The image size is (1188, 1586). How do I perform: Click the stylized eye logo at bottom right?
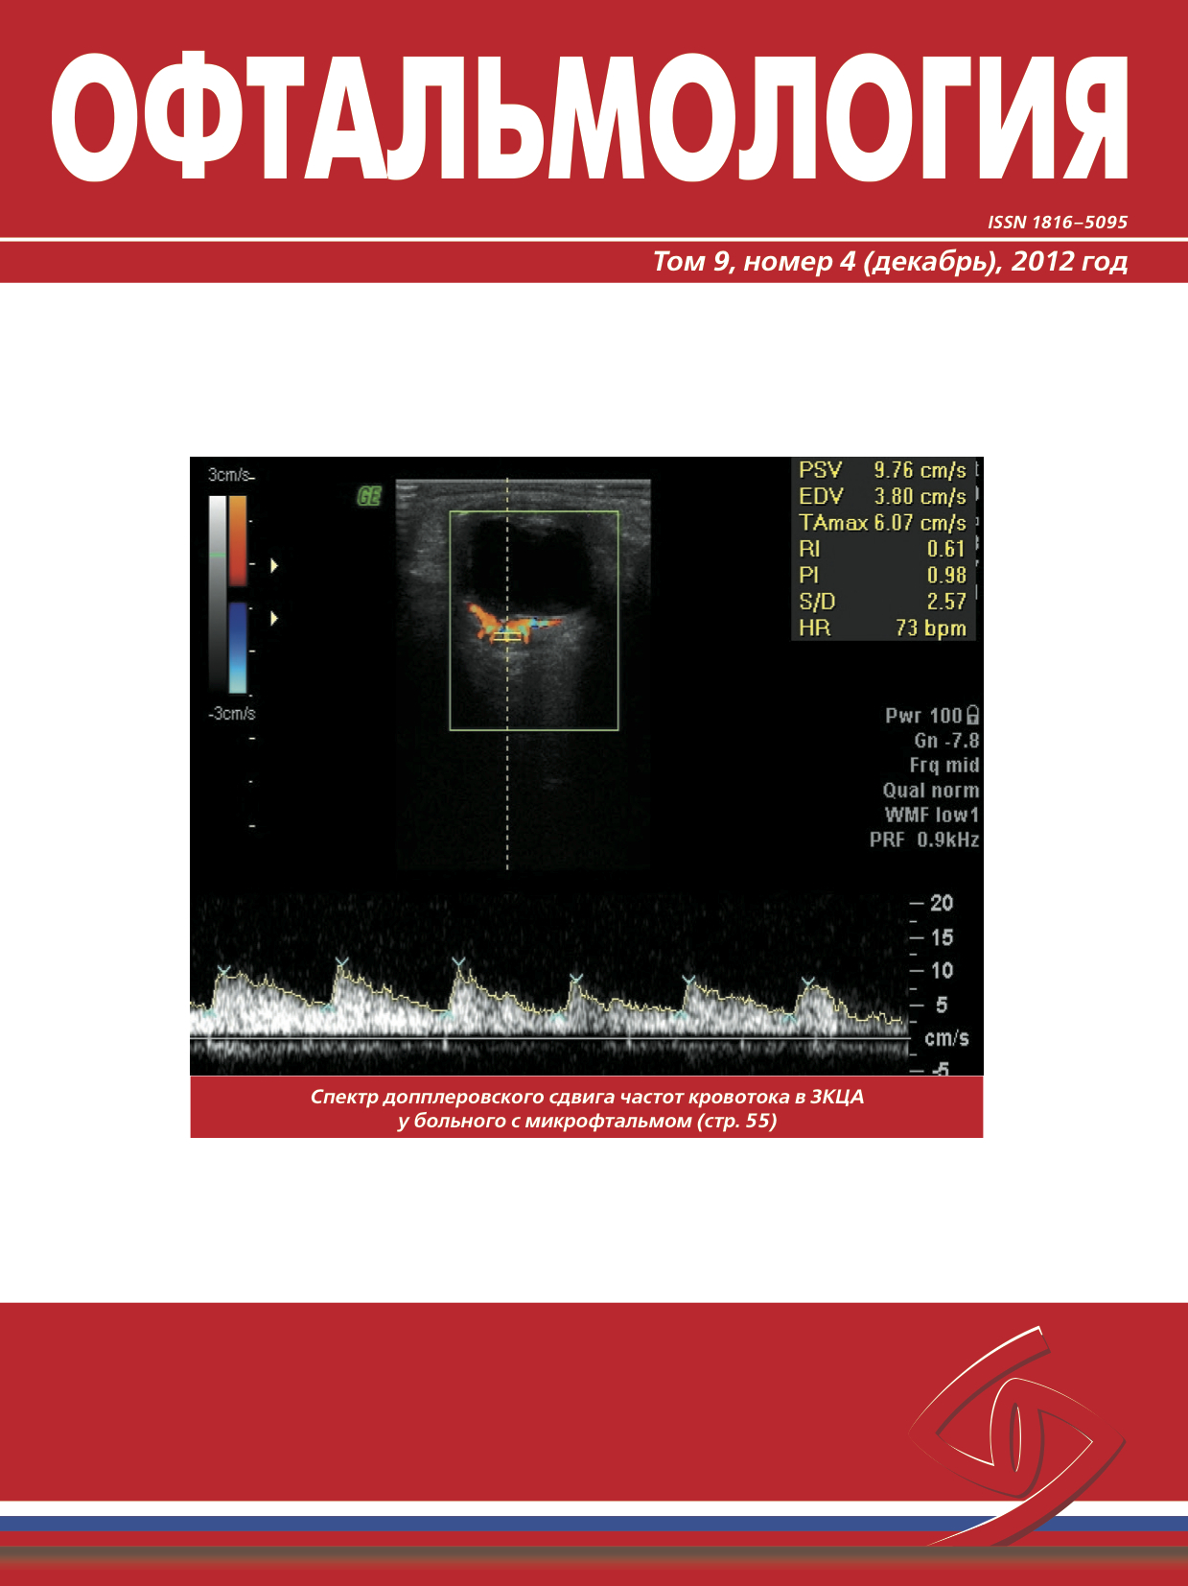[x=1016, y=1434]
